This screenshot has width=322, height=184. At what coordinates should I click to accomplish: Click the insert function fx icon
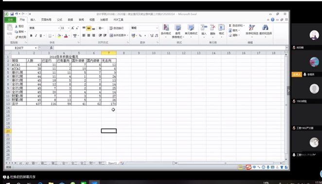coord(51,48)
